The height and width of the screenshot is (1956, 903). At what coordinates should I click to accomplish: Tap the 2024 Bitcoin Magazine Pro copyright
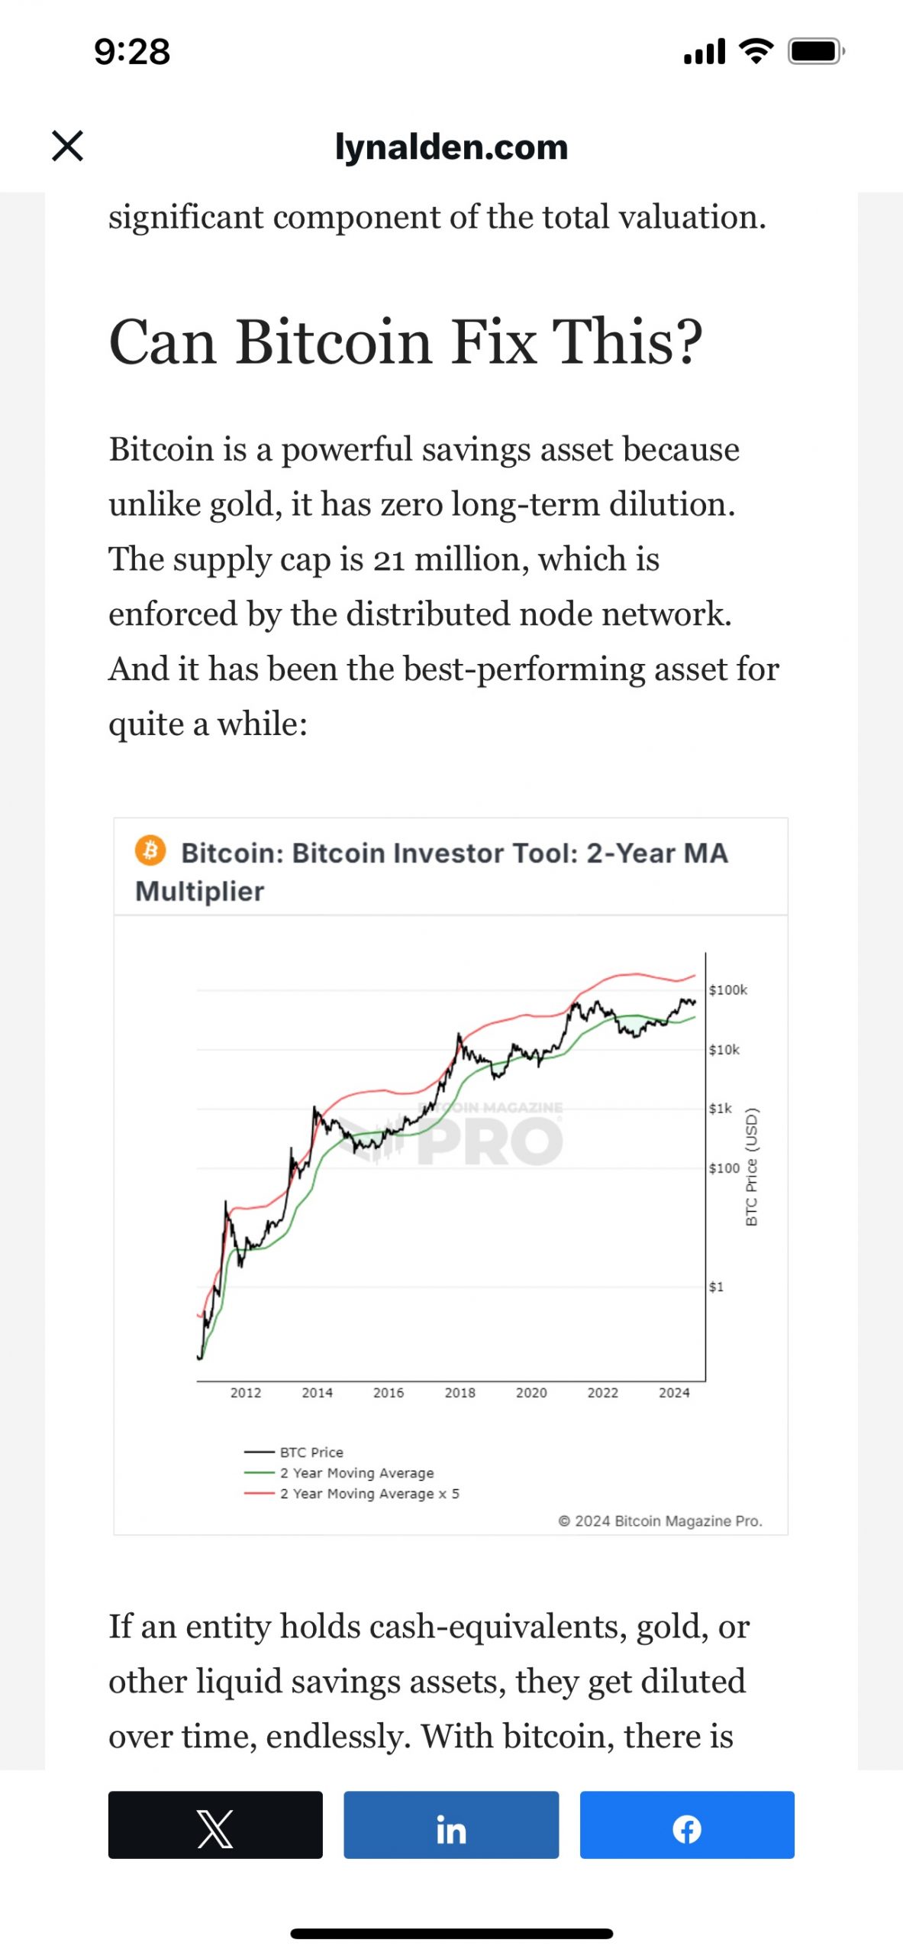pyautogui.click(x=660, y=1520)
